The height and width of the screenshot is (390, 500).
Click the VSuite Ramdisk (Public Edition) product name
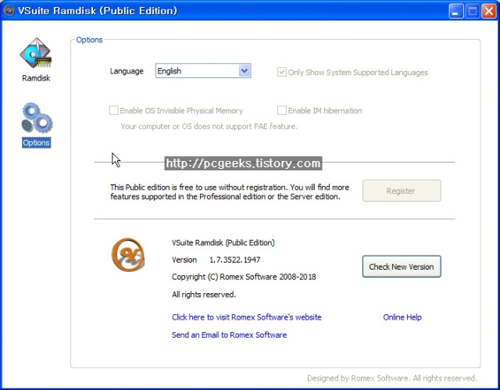tap(223, 242)
